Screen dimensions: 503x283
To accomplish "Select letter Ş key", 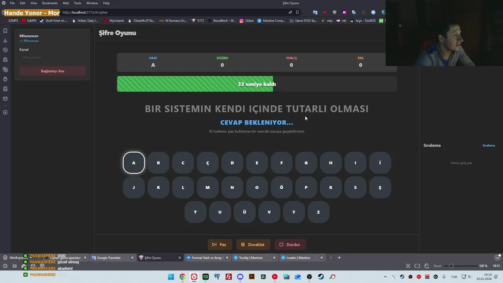I will (380, 187).
